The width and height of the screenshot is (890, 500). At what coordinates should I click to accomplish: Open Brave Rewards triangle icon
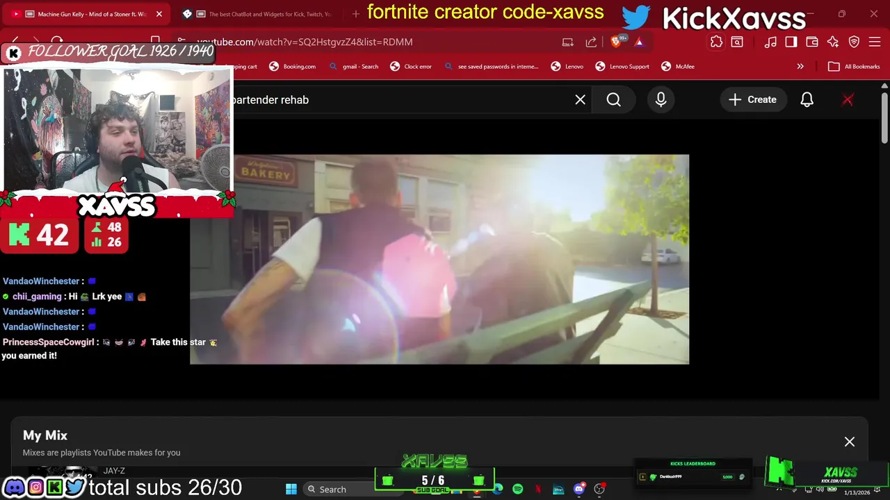coord(638,42)
